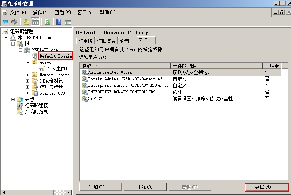Open the 查看(V) menu
This screenshot has height=195, width=291.
coord(63,12)
